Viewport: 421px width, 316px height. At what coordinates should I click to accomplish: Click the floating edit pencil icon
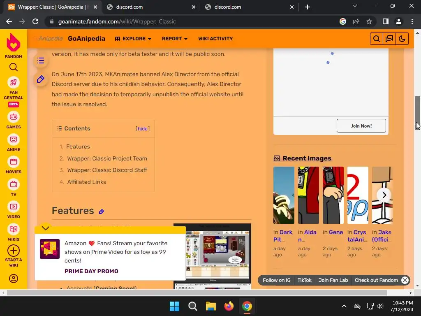click(x=41, y=79)
